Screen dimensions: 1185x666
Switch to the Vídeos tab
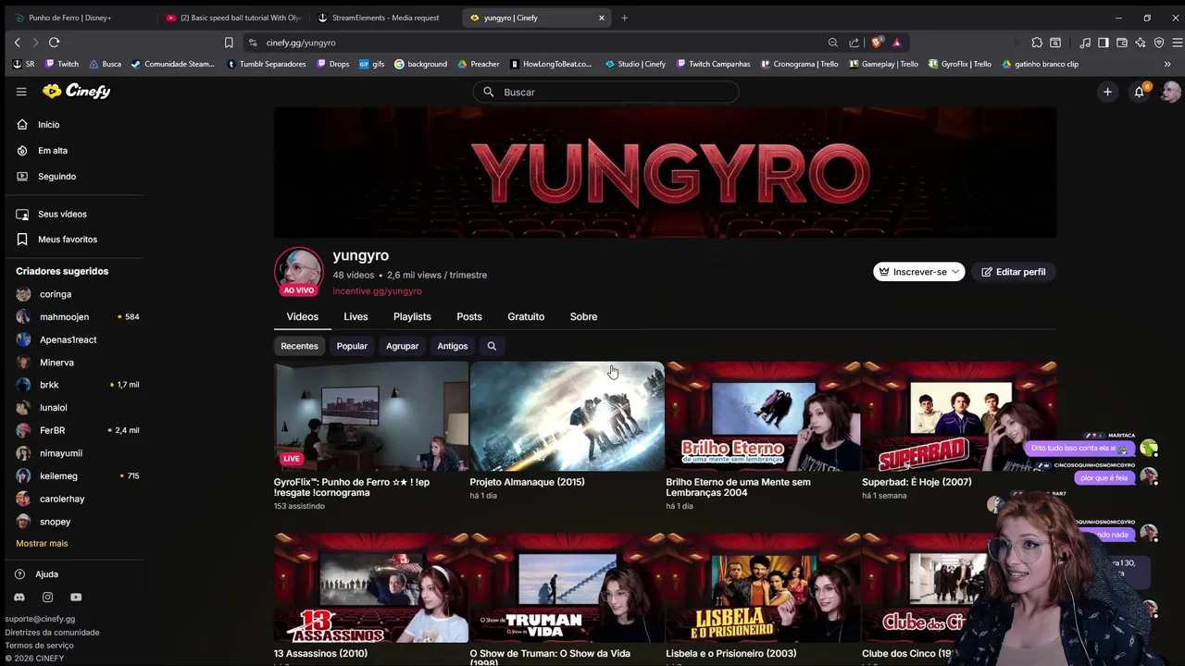pyautogui.click(x=302, y=316)
